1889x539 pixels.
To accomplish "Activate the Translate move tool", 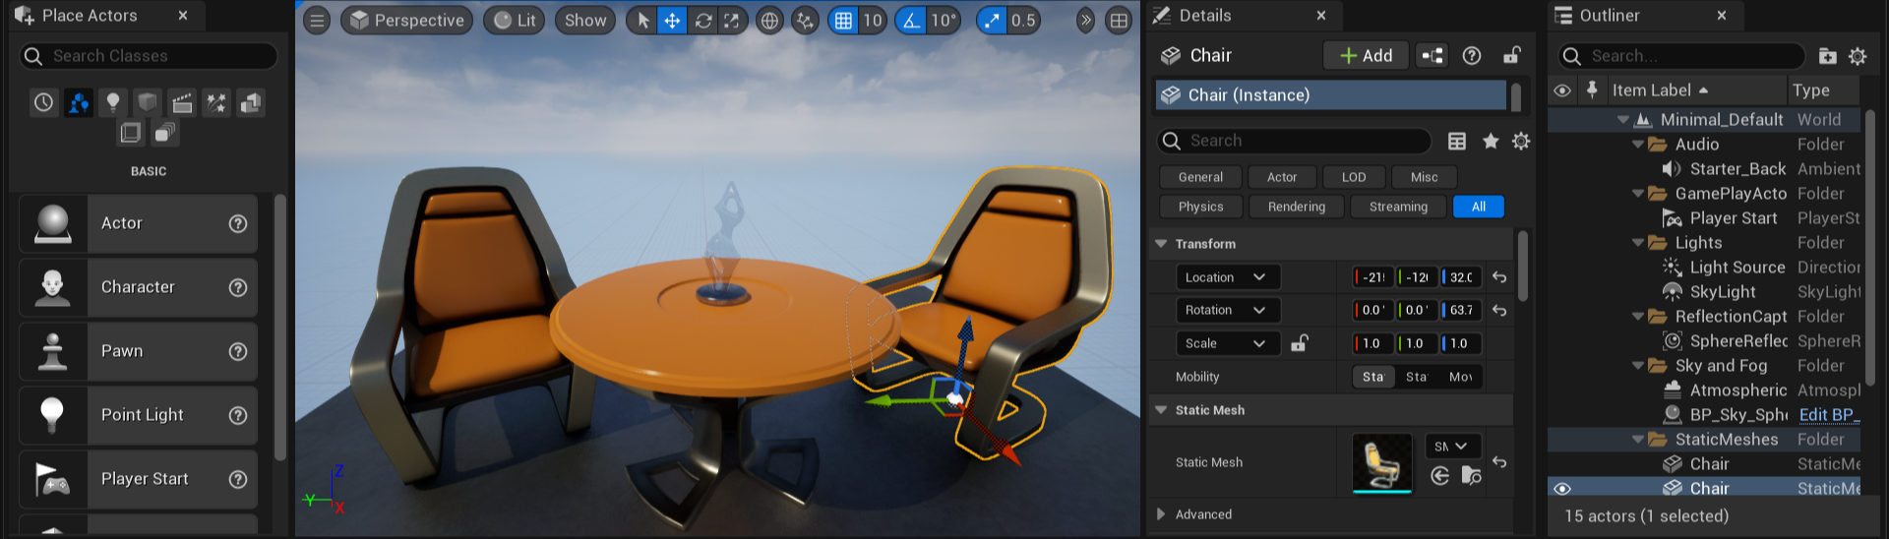I will point(672,21).
